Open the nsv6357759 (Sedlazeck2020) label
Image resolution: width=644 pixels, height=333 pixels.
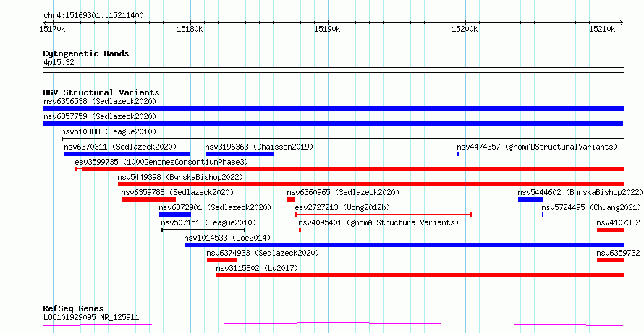[x=100, y=116]
